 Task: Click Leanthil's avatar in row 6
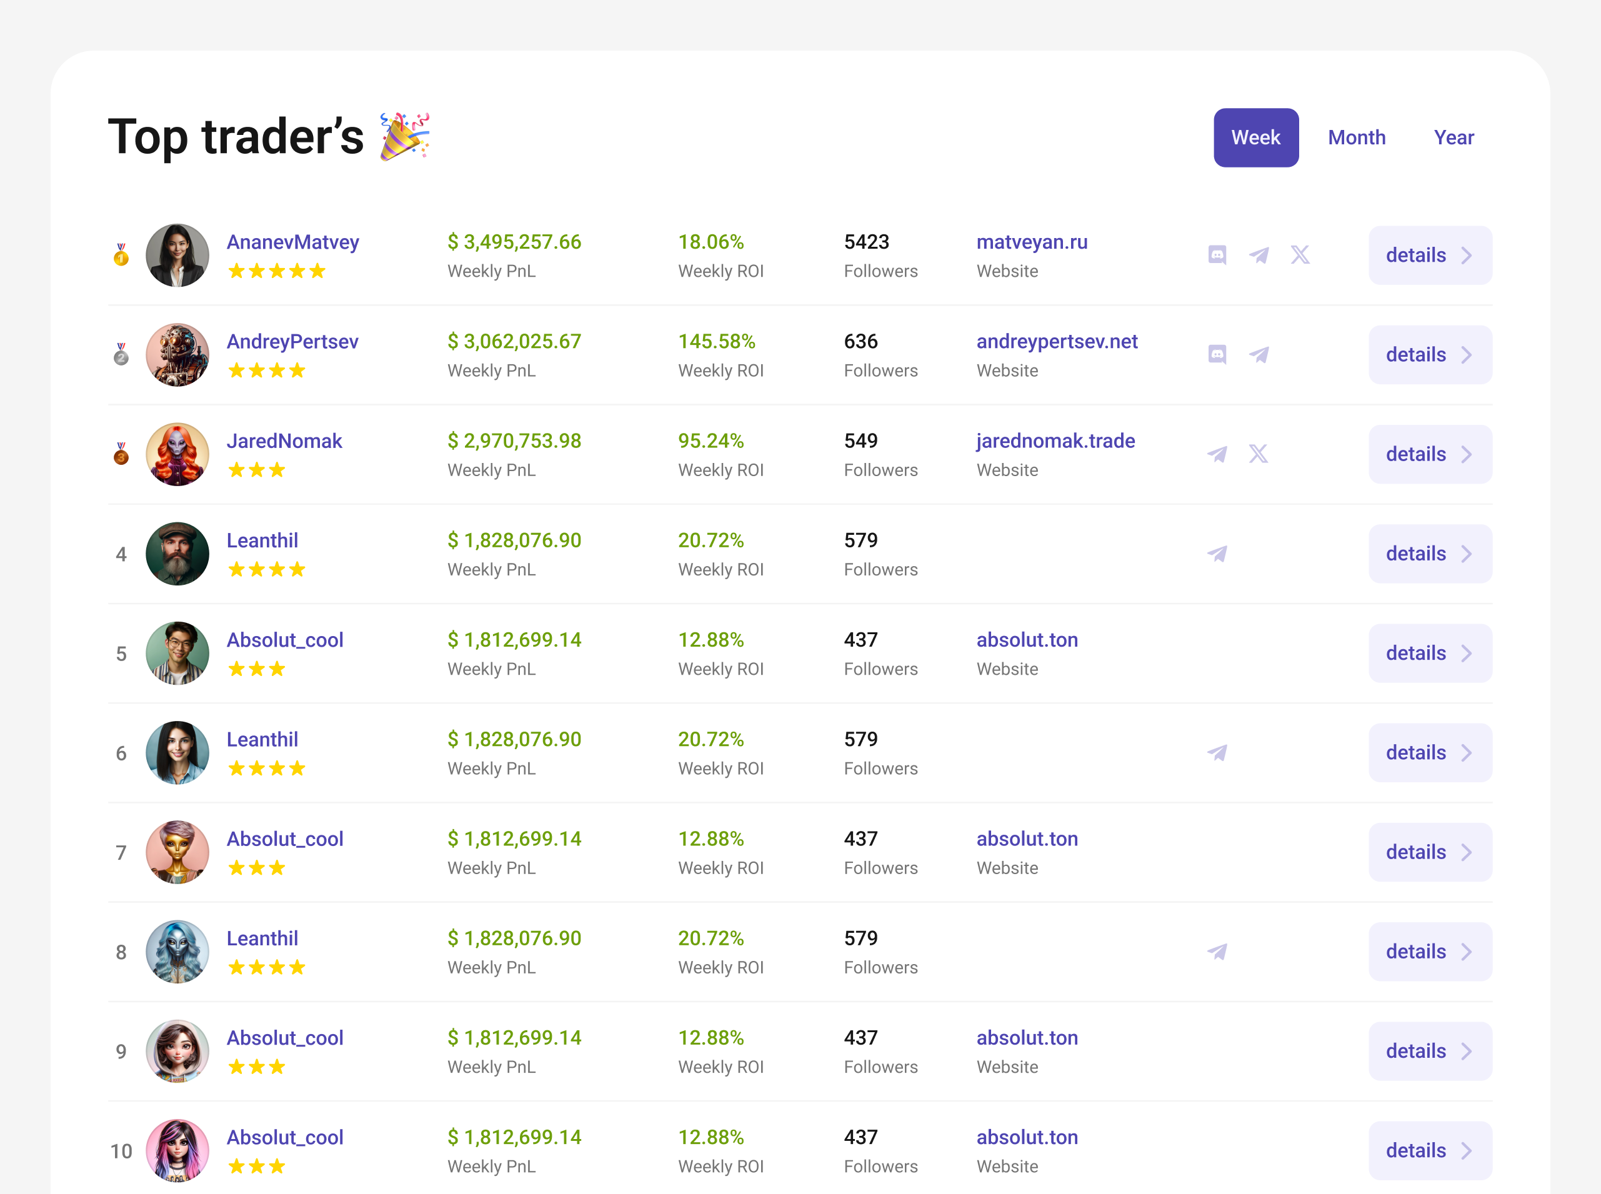[177, 752]
